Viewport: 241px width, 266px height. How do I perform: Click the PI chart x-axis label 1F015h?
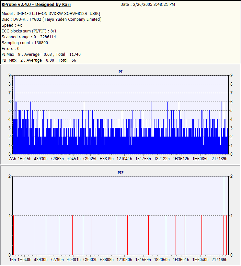point(25,159)
